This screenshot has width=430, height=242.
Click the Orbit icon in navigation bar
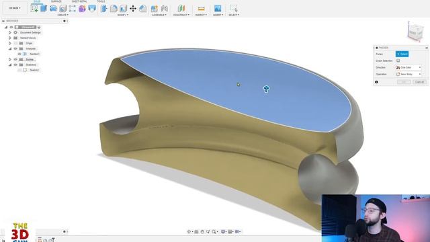coord(189,232)
